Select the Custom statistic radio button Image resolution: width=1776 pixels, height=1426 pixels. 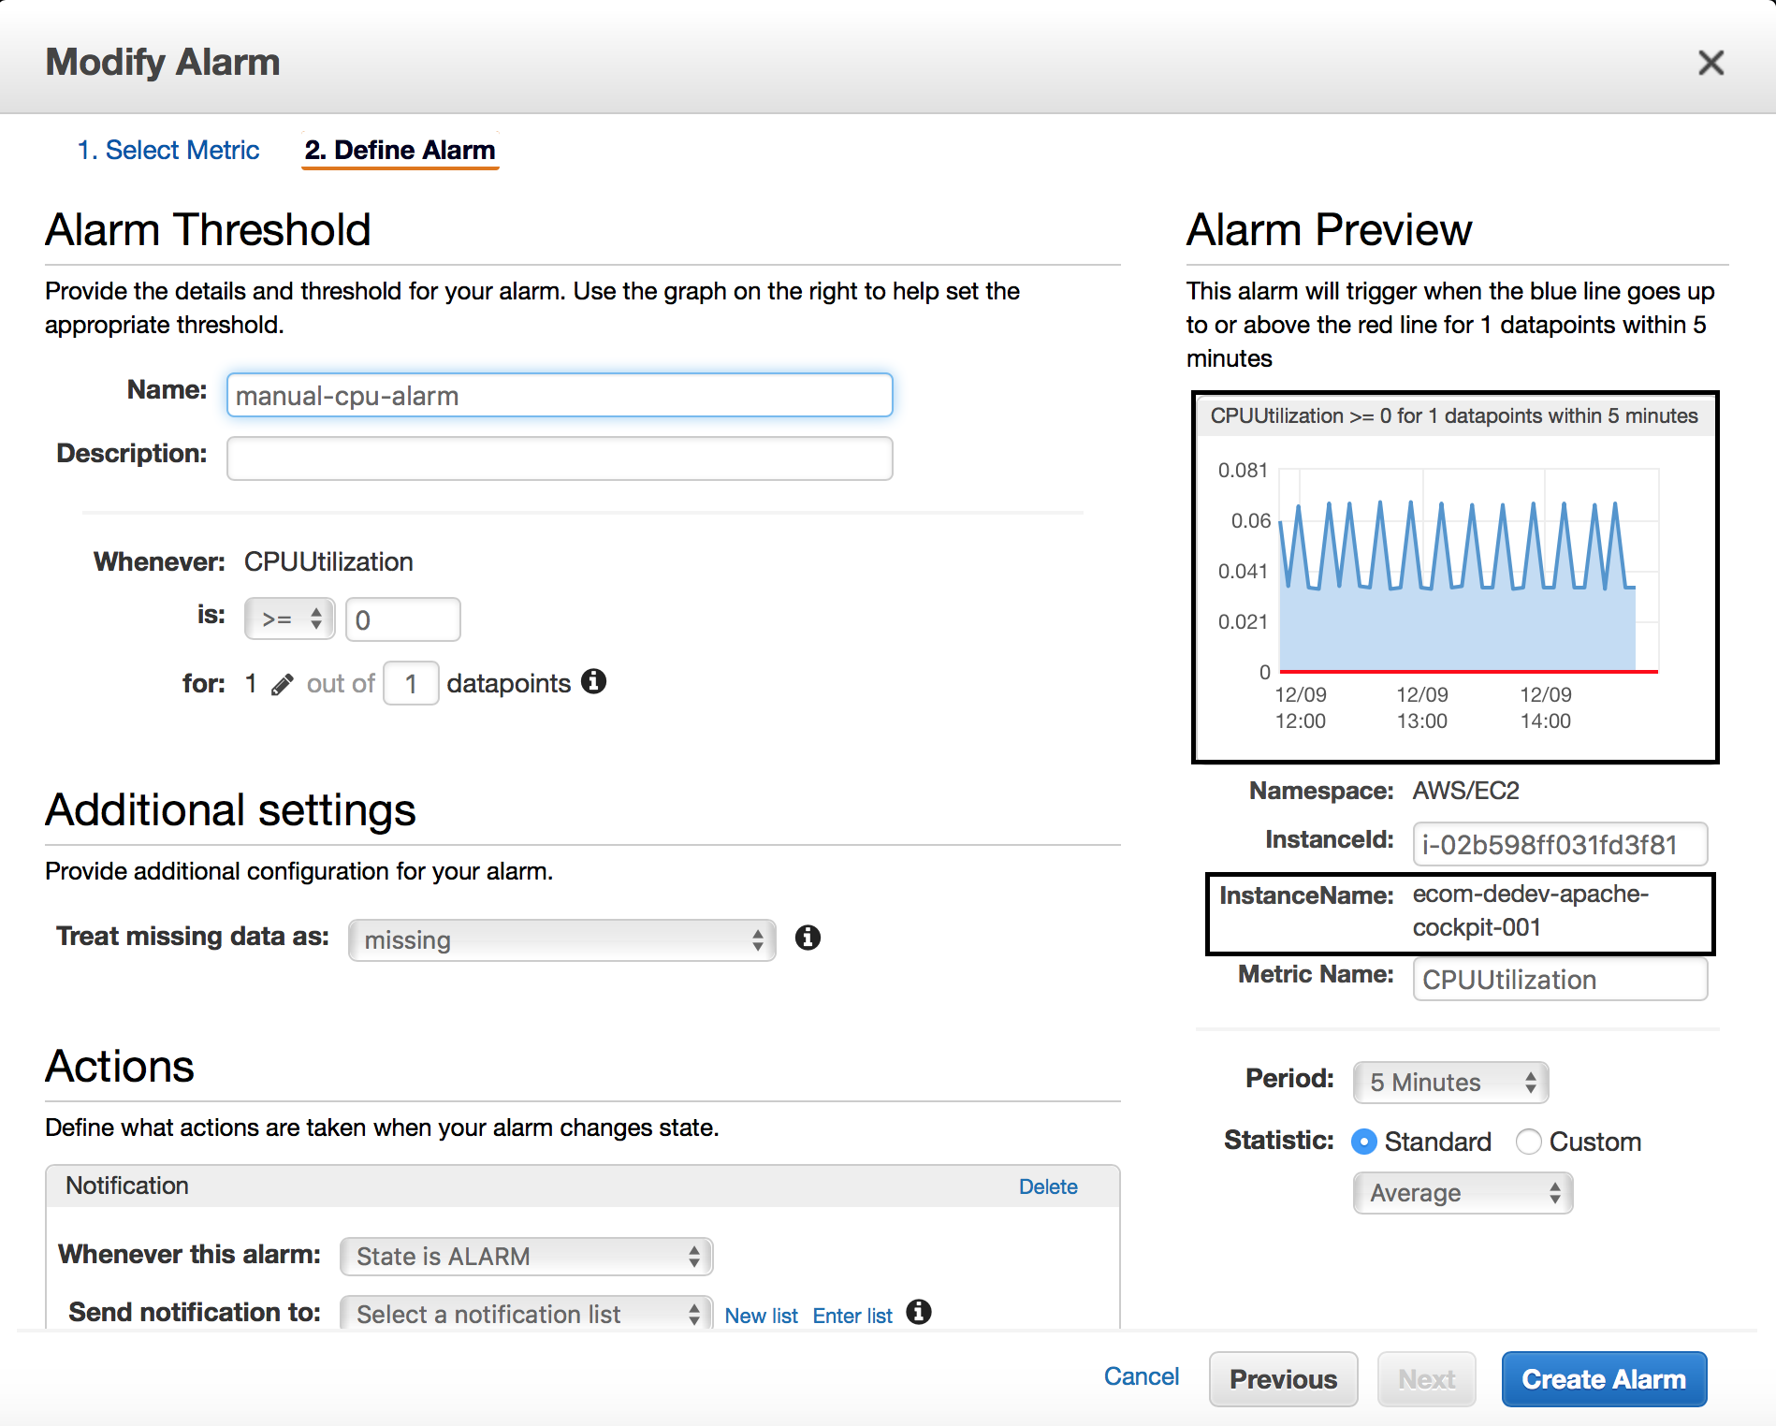click(1528, 1142)
